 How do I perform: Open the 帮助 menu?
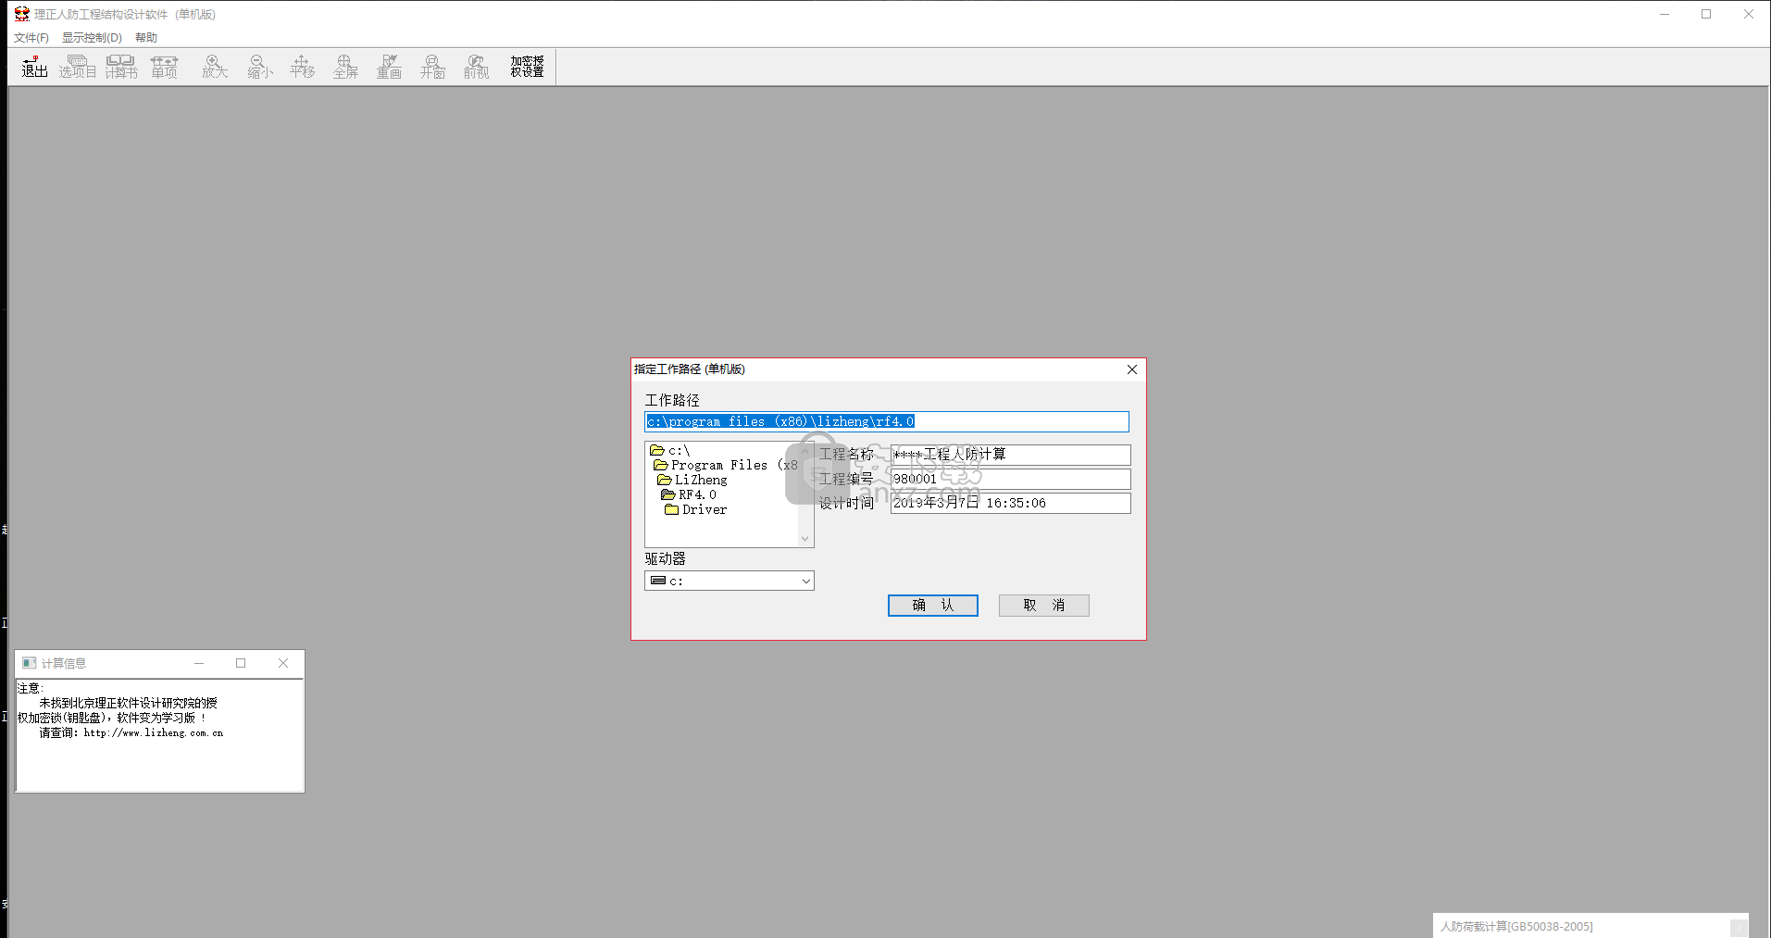click(x=146, y=38)
